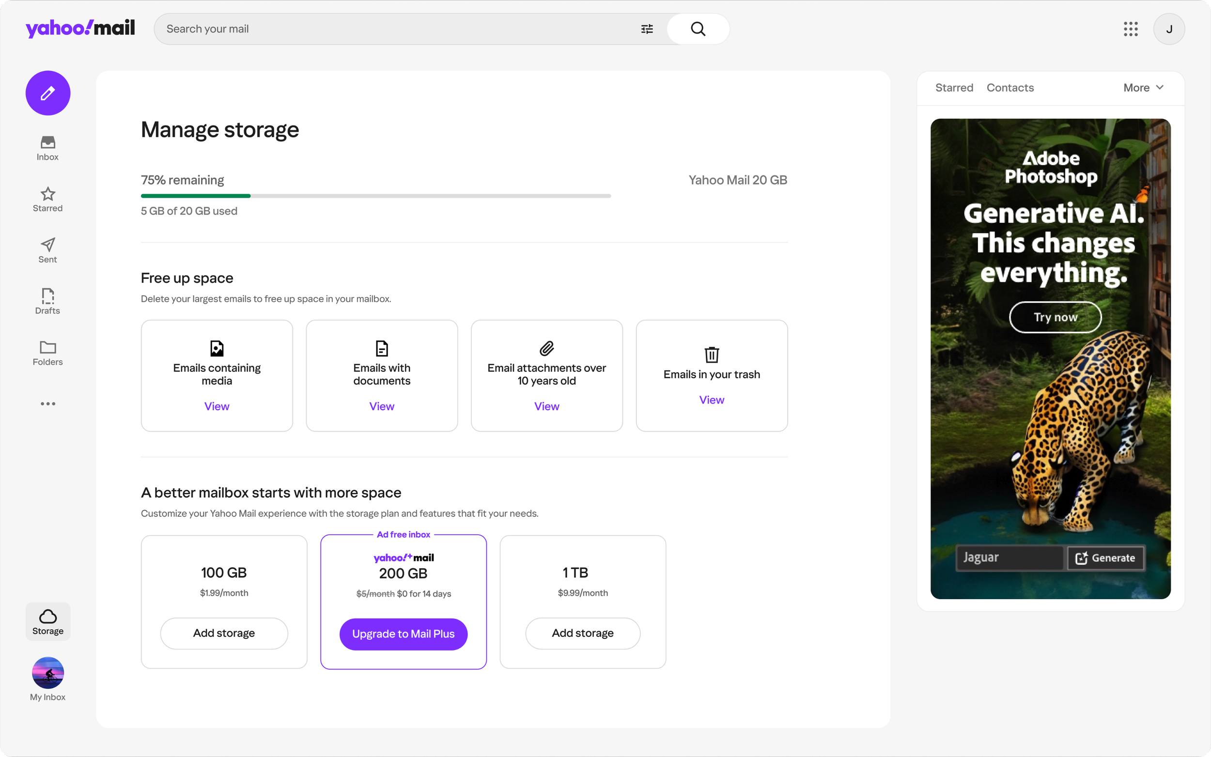The height and width of the screenshot is (757, 1211).
Task: Open Drafts from the sidebar
Action: point(47,301)
